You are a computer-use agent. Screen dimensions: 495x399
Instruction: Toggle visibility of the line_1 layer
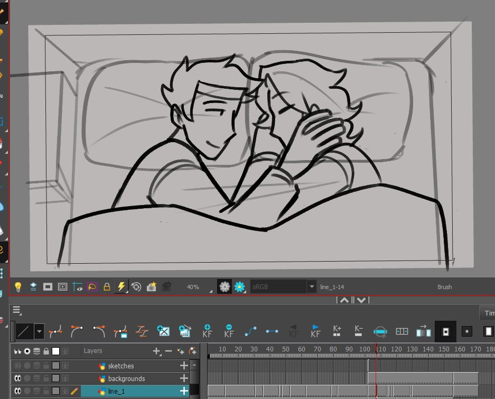(x=17, y=391)
